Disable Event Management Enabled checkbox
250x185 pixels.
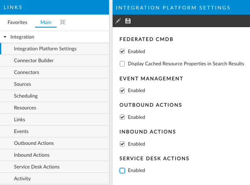coord(122,91)
